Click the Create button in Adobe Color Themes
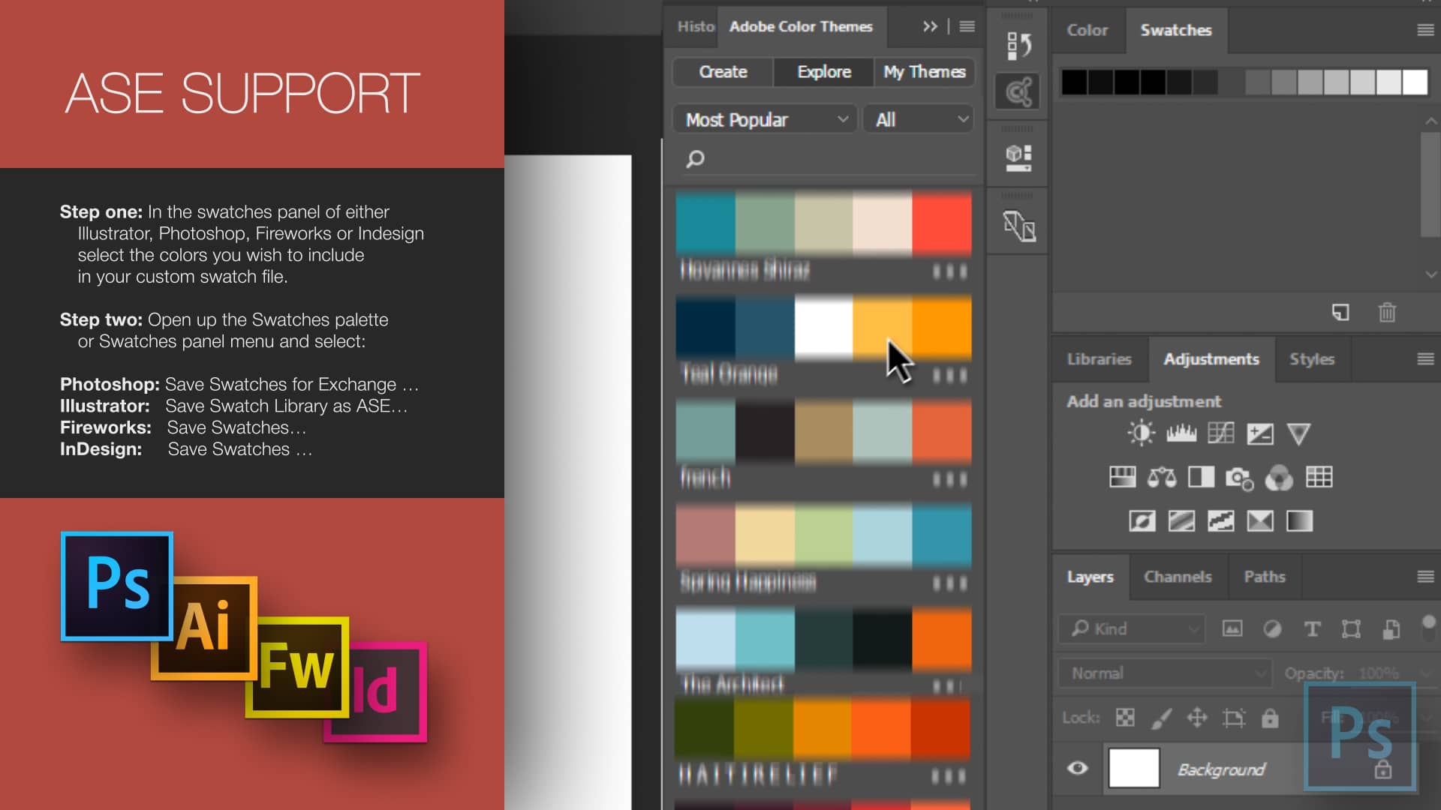 coord(723,72)
